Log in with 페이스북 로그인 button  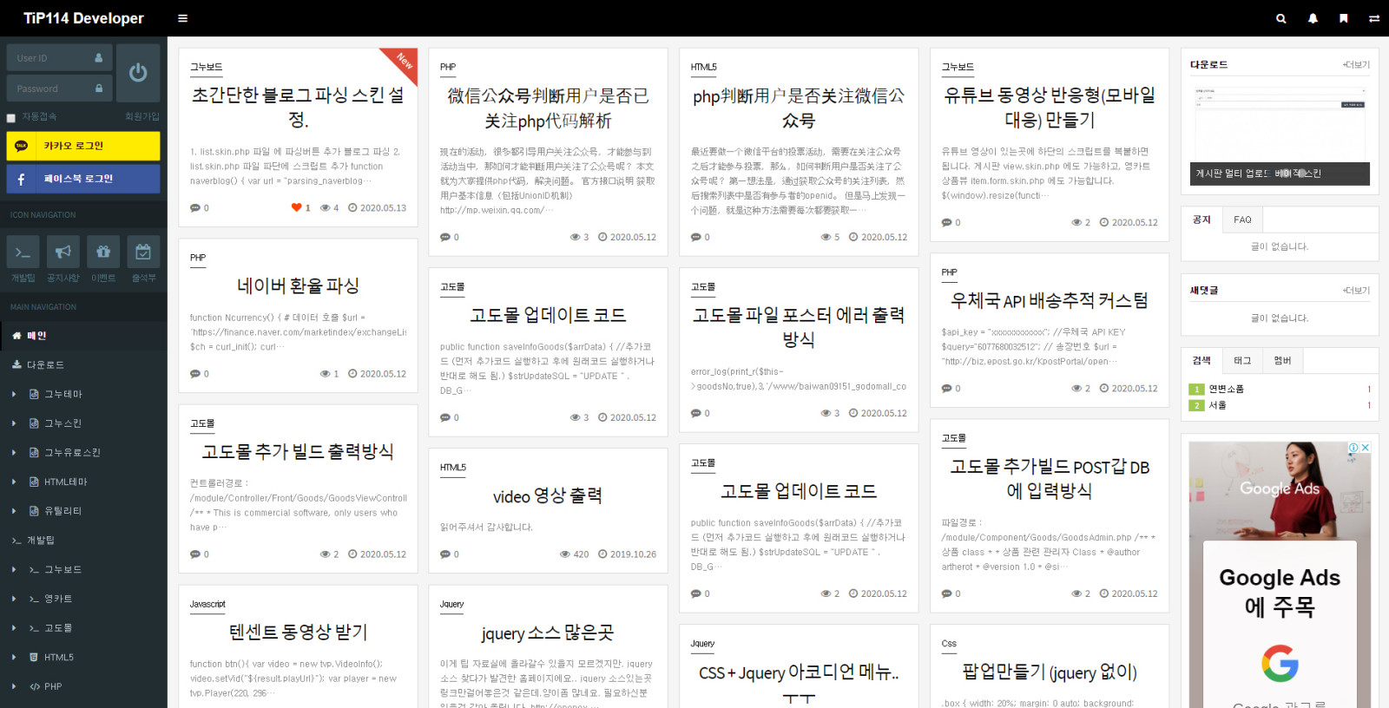(83, 179)
